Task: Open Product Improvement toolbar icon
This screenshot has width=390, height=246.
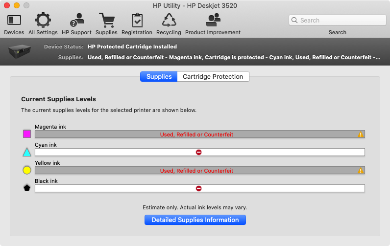Action: (213, 20)
